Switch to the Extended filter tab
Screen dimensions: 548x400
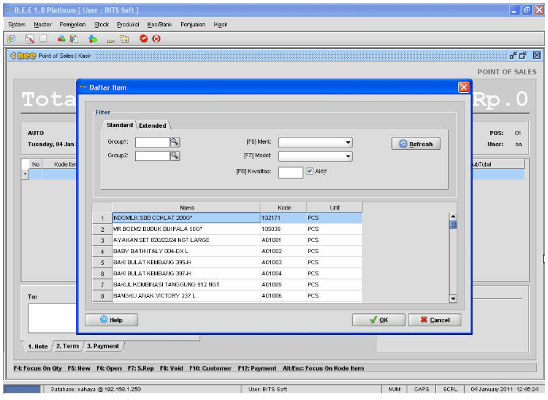(152, 125)
